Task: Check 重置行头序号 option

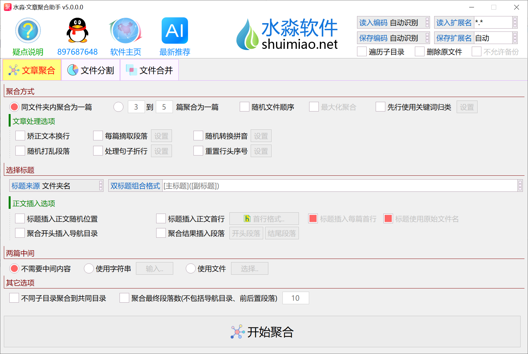Action: [198, 151]
